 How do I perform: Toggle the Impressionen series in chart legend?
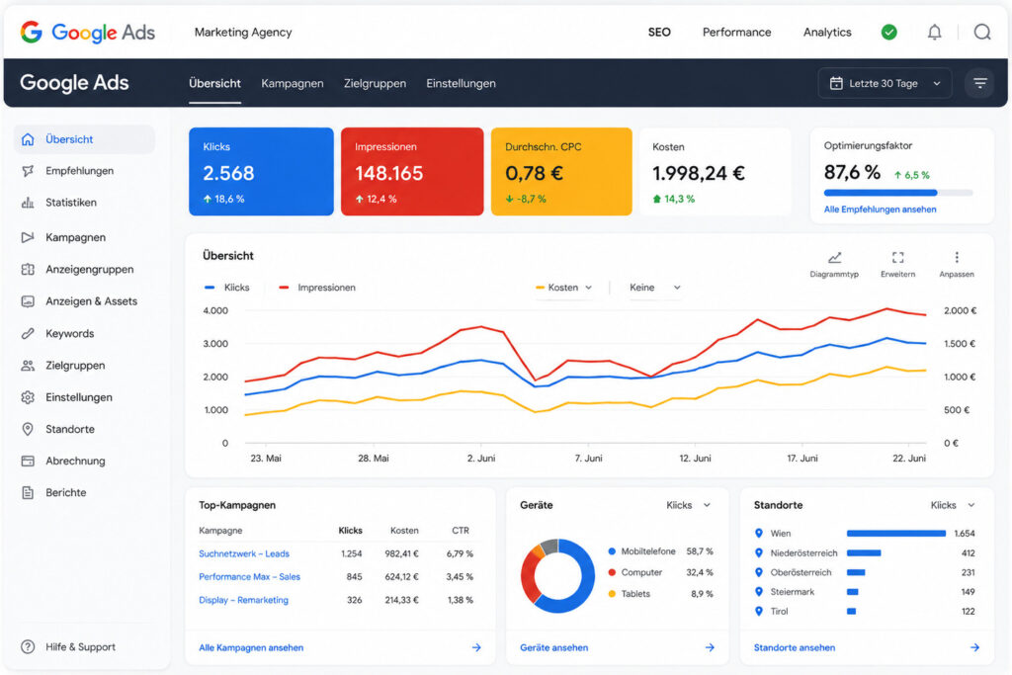pyautogui.click(x=317, y=288)
